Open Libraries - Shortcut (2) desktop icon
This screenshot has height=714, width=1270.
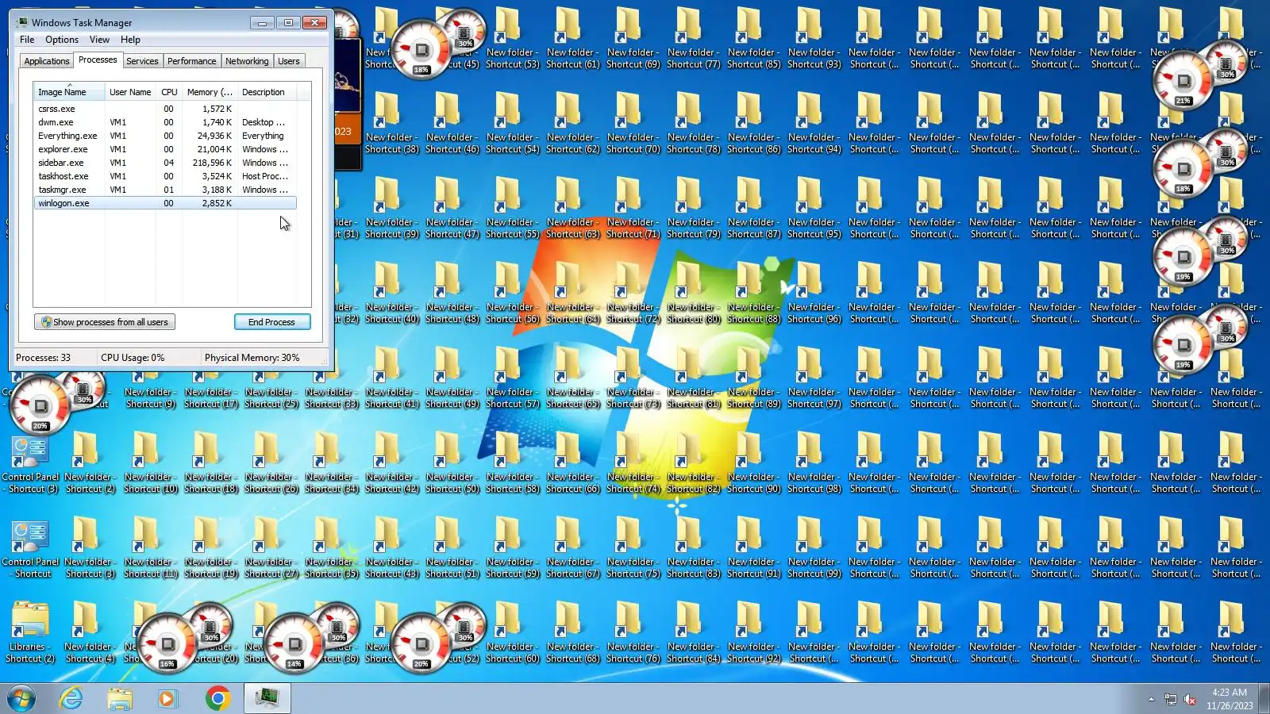tap(30, 632)
